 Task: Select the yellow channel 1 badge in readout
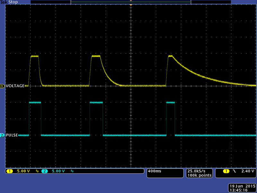[9, 171]
